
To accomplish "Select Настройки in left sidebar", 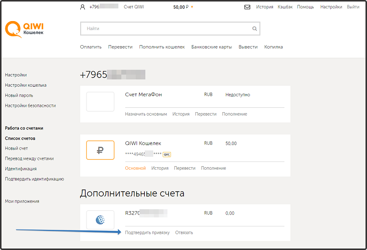I will [x=16, y=75].
